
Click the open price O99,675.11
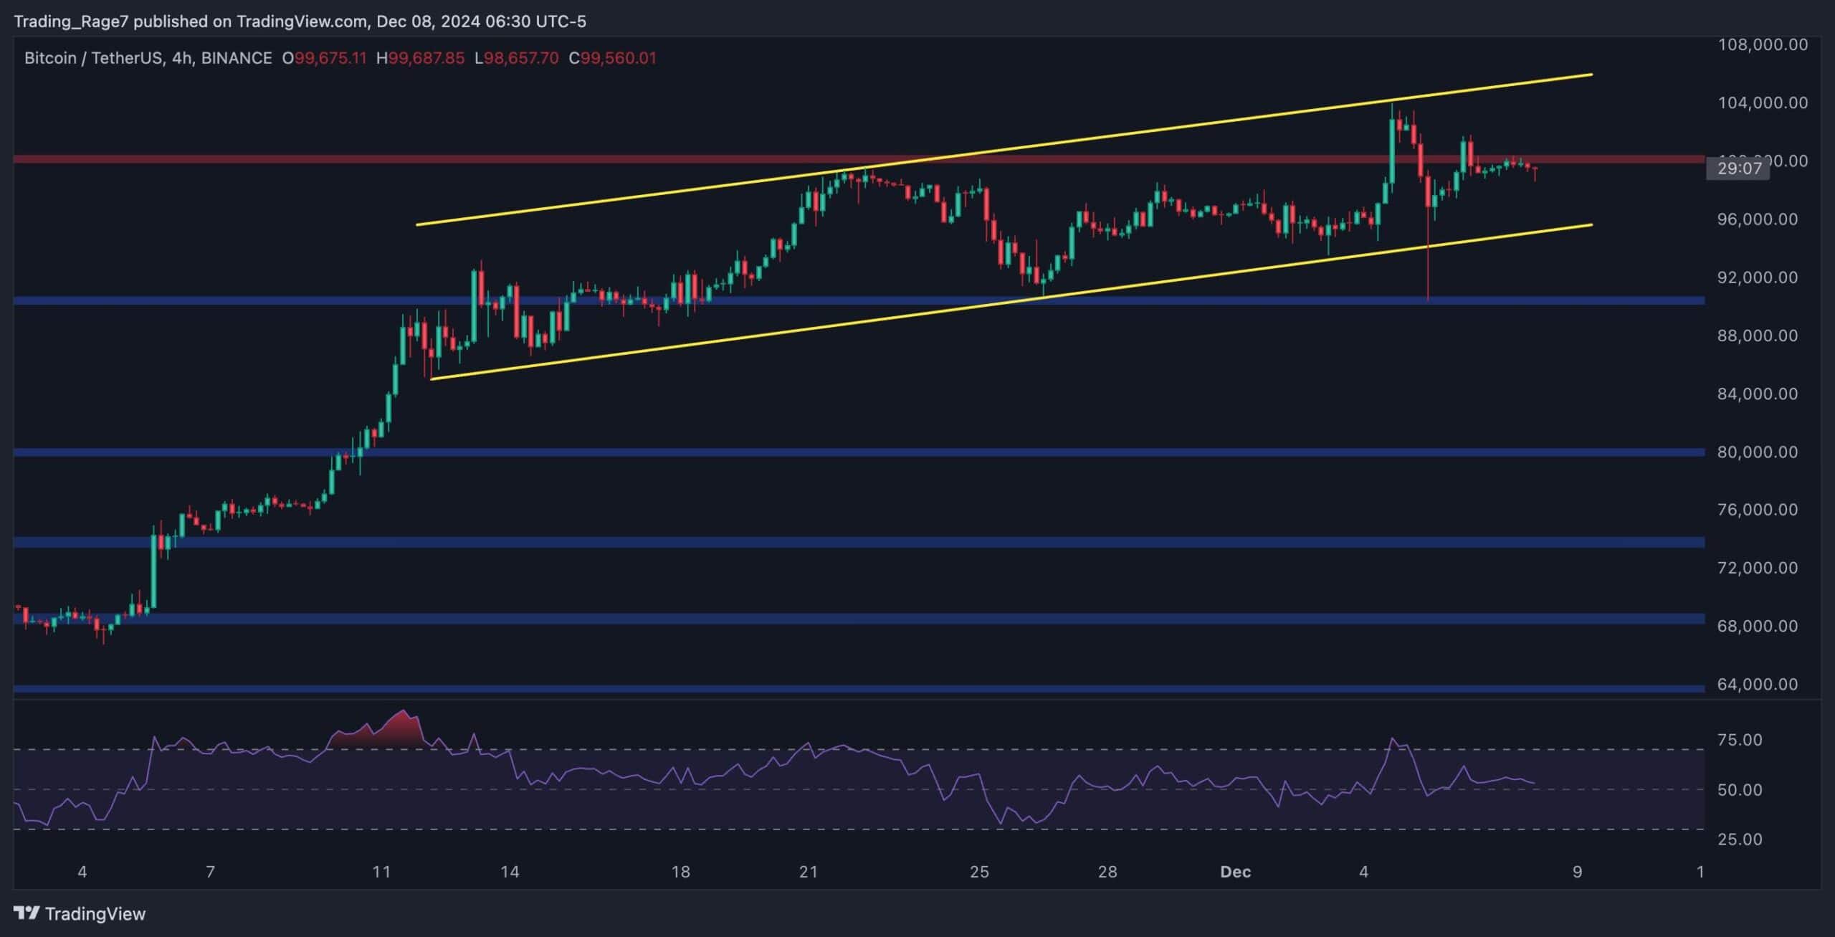(324, 58)
